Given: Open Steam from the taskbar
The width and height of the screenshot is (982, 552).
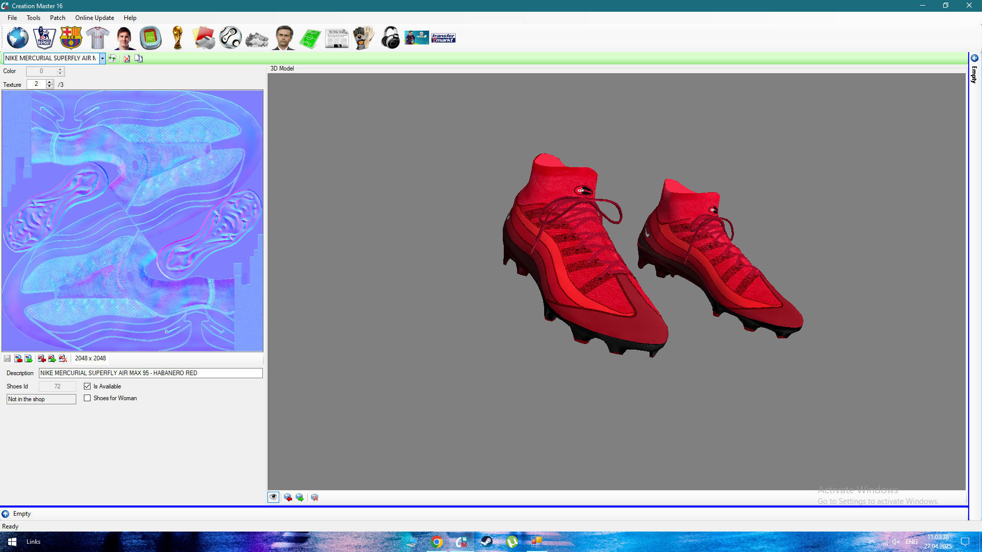Looking at the screenshot, I should 486,542.
